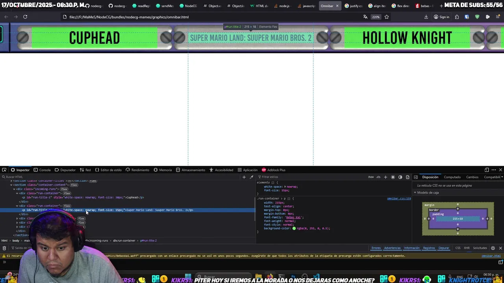The image size is (504, 283).
Task: Open the translate page icon in address bar
Action: click(365, 17)
